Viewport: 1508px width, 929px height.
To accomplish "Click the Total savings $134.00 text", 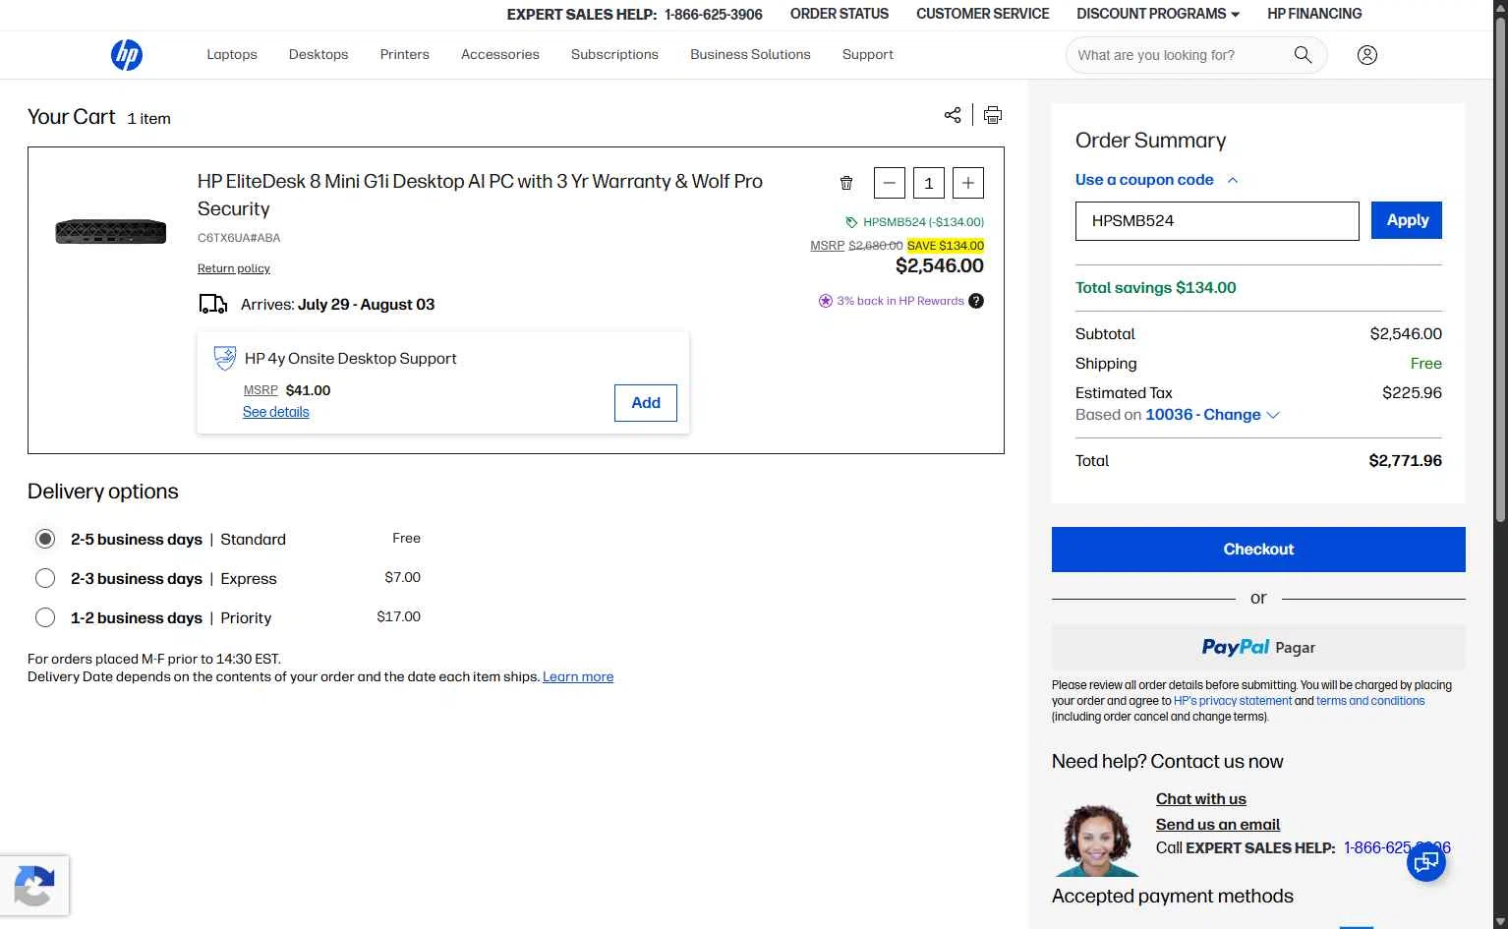I will pyautogui.click(x=1156, y=288).
